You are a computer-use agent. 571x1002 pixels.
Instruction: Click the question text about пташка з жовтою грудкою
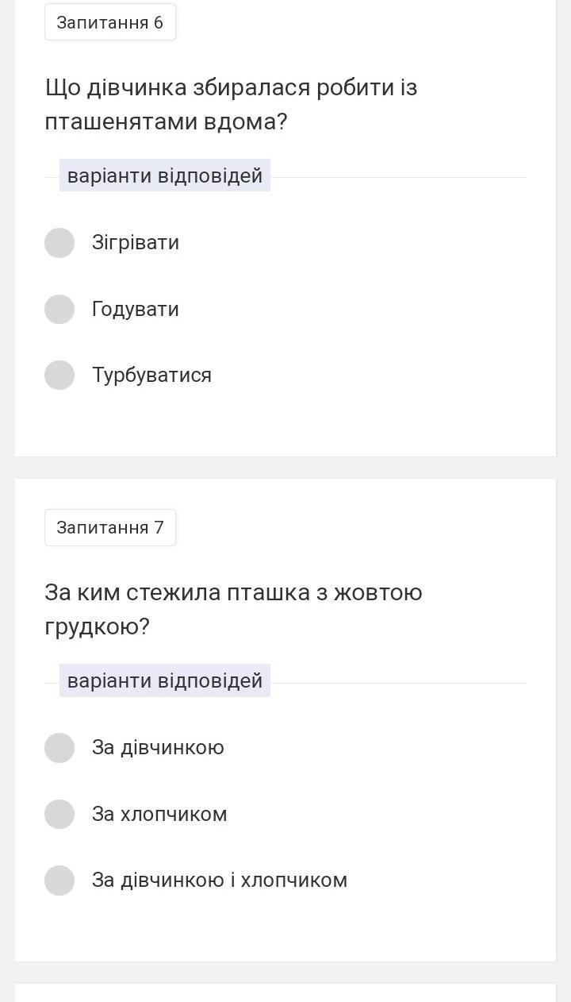tap(233, 610)
